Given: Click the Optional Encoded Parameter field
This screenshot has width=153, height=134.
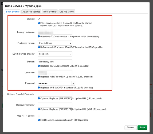Looking at the screenshot, I should coord(55,94).
